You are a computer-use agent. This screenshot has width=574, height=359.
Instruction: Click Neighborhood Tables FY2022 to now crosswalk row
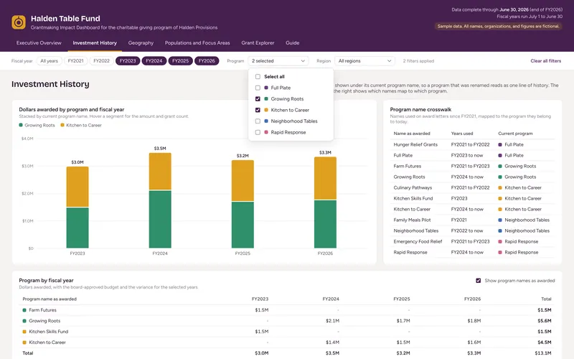[x=472, y=230]
